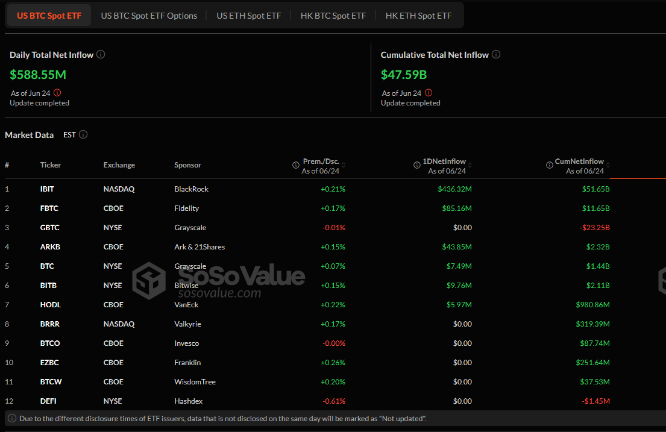666x432 pixels.
Task: Click info icon in the disclosure notice footer
Action: (12, 418)
